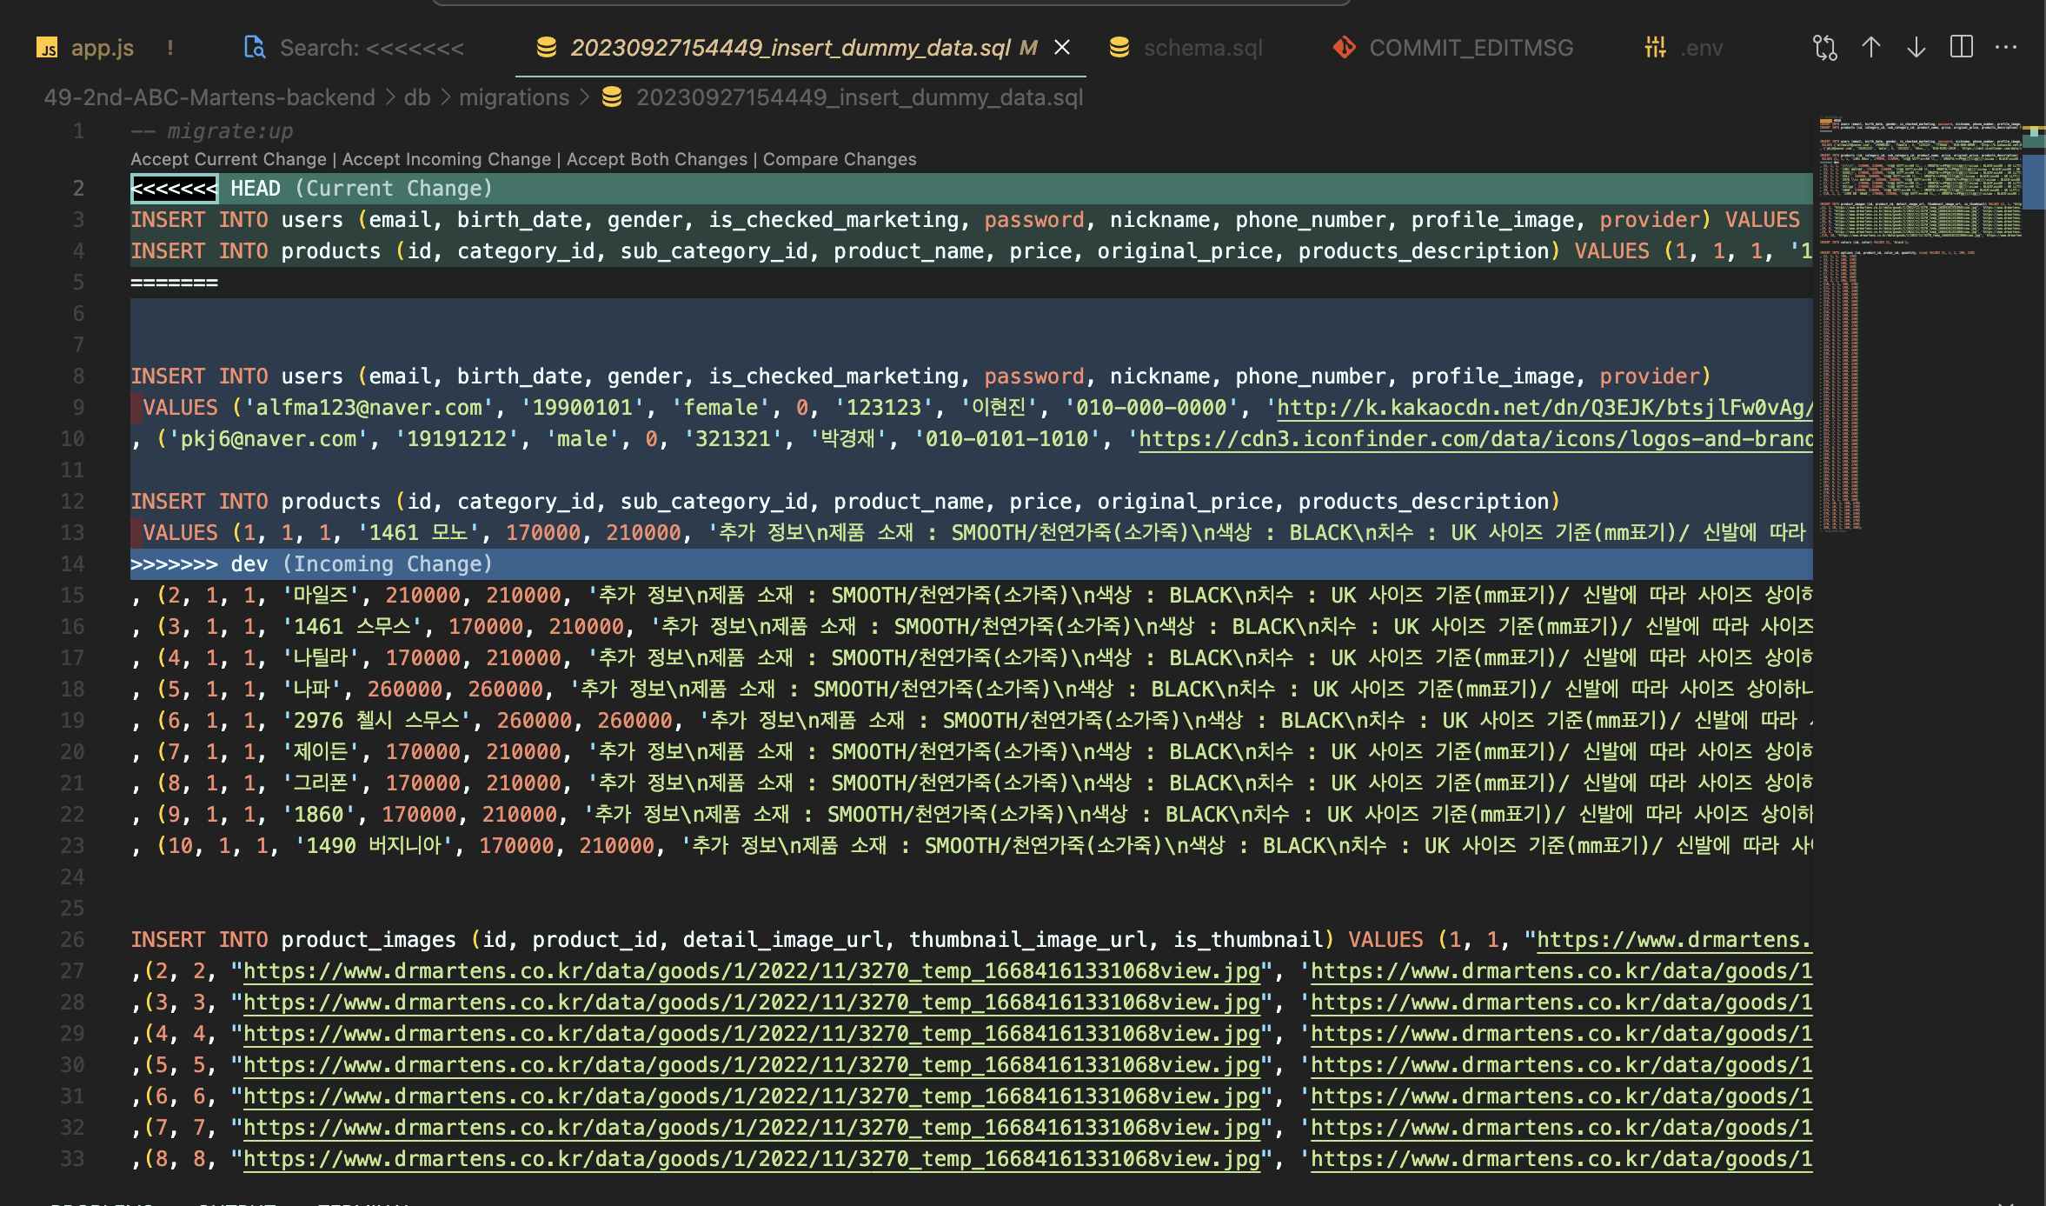Switch to the app.js tab
2046x1206 pixels.
(x=102, y=48)
